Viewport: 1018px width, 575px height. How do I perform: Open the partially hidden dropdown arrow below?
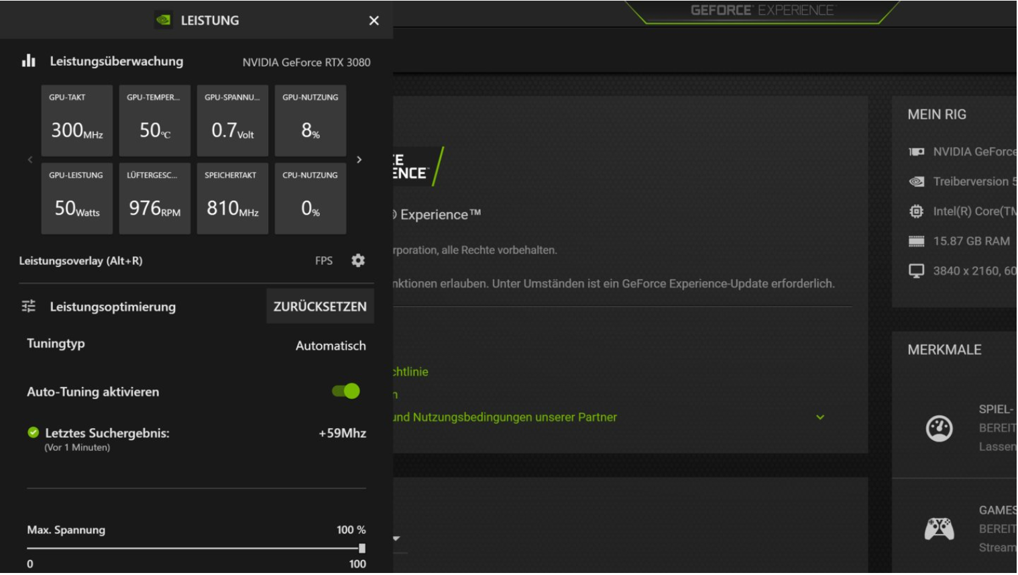click(396, 538)
